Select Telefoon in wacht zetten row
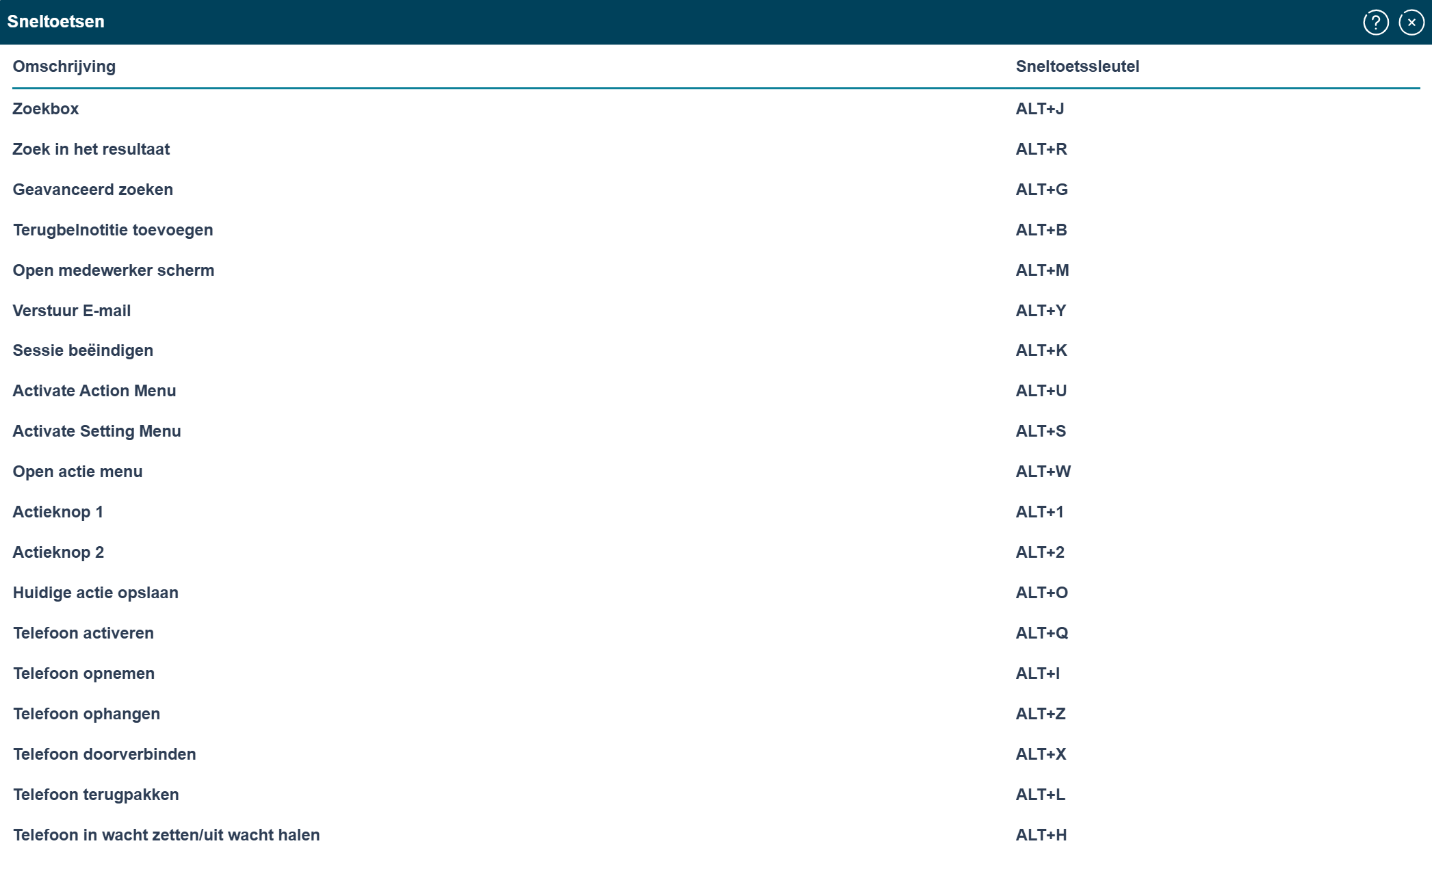Viewport: 1432px width, 874px height. [716, 835]
